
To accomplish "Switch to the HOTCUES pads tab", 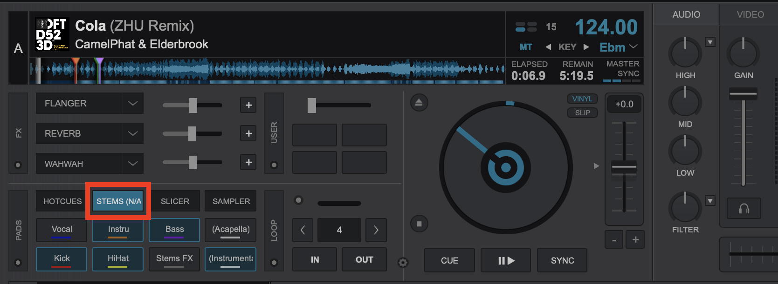I will (x=62, y=201).
